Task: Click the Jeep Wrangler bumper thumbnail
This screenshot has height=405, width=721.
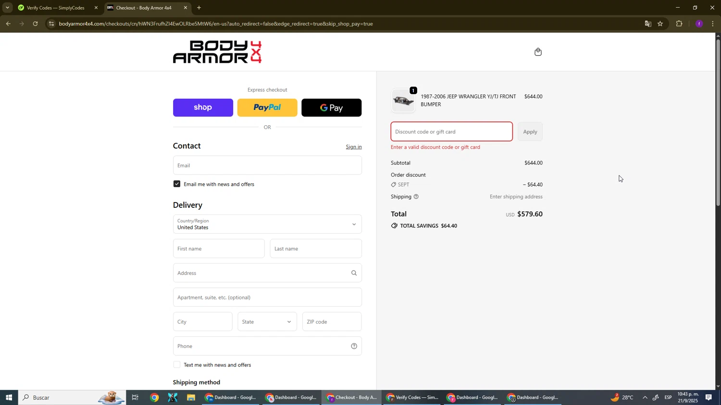Action: point(403,101)
